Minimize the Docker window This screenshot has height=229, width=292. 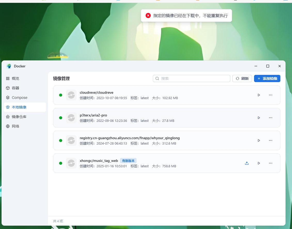[256, 66]
